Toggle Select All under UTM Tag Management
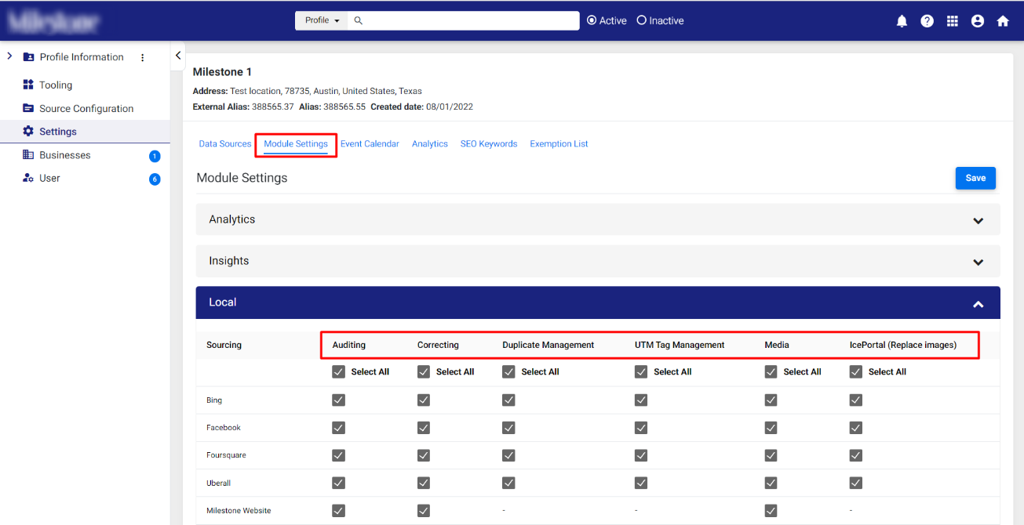The image size is (1024, 525). pos(641,371)
